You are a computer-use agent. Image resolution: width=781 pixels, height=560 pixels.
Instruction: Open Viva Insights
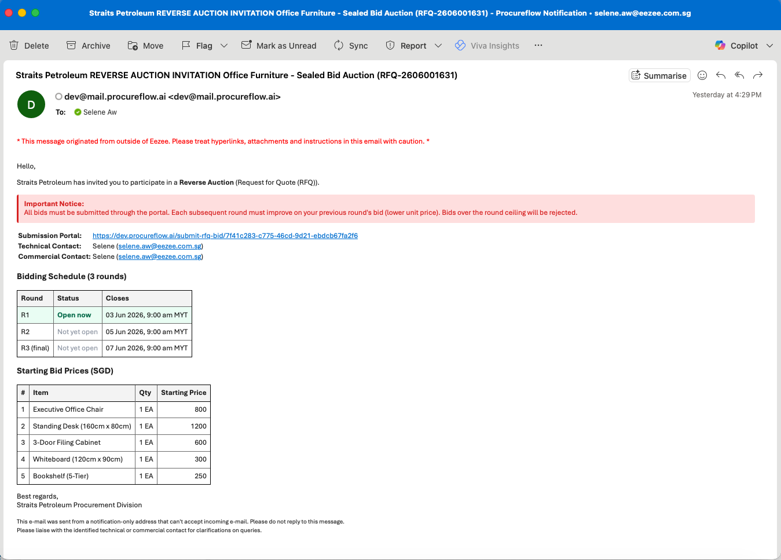487,45
